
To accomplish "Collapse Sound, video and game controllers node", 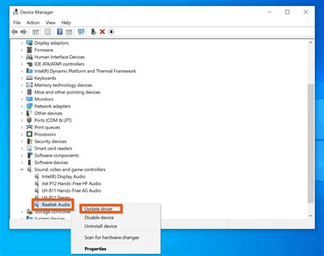I will pyautogui.click(x=22, y=169).
